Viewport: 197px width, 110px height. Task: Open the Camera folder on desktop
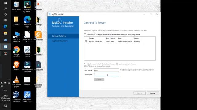(x=16, y=21)
